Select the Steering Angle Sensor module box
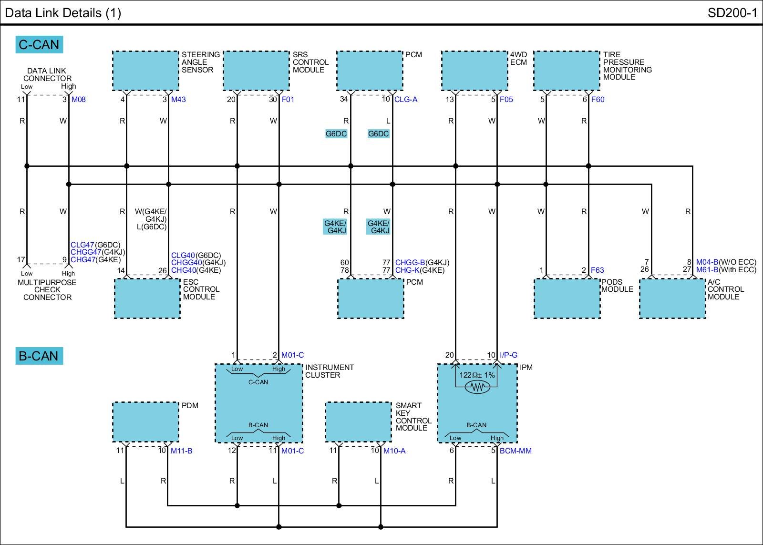The width and height of the screenshot is (763, 545). 145,71
